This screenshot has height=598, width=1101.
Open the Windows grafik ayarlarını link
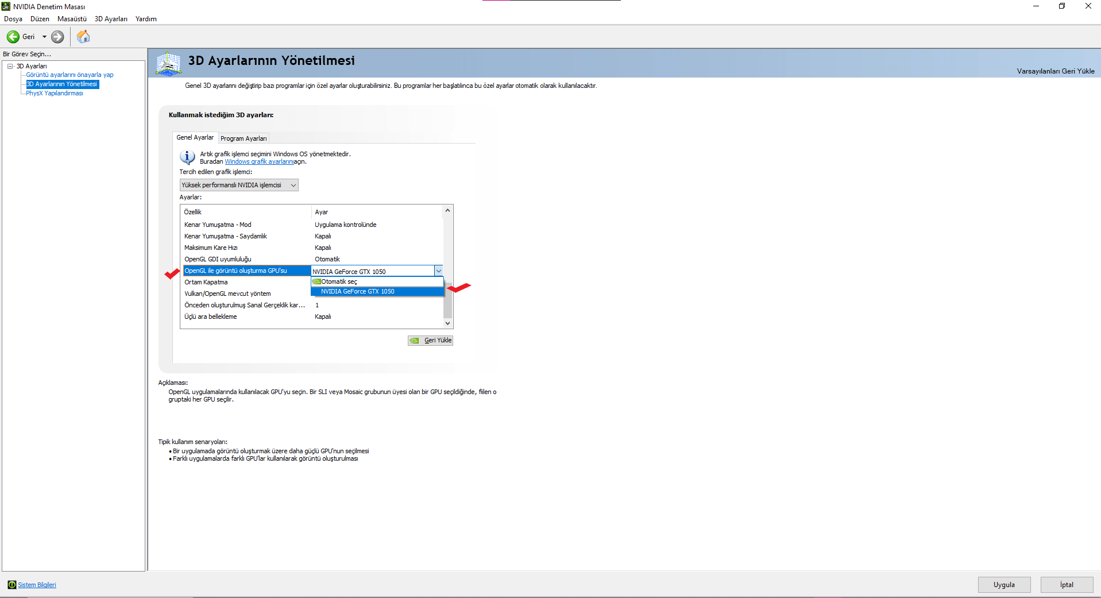pyautogui.click(x=259, y=162)
